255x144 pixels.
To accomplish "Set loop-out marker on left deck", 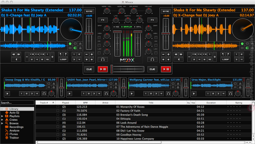I will (66, 54).
